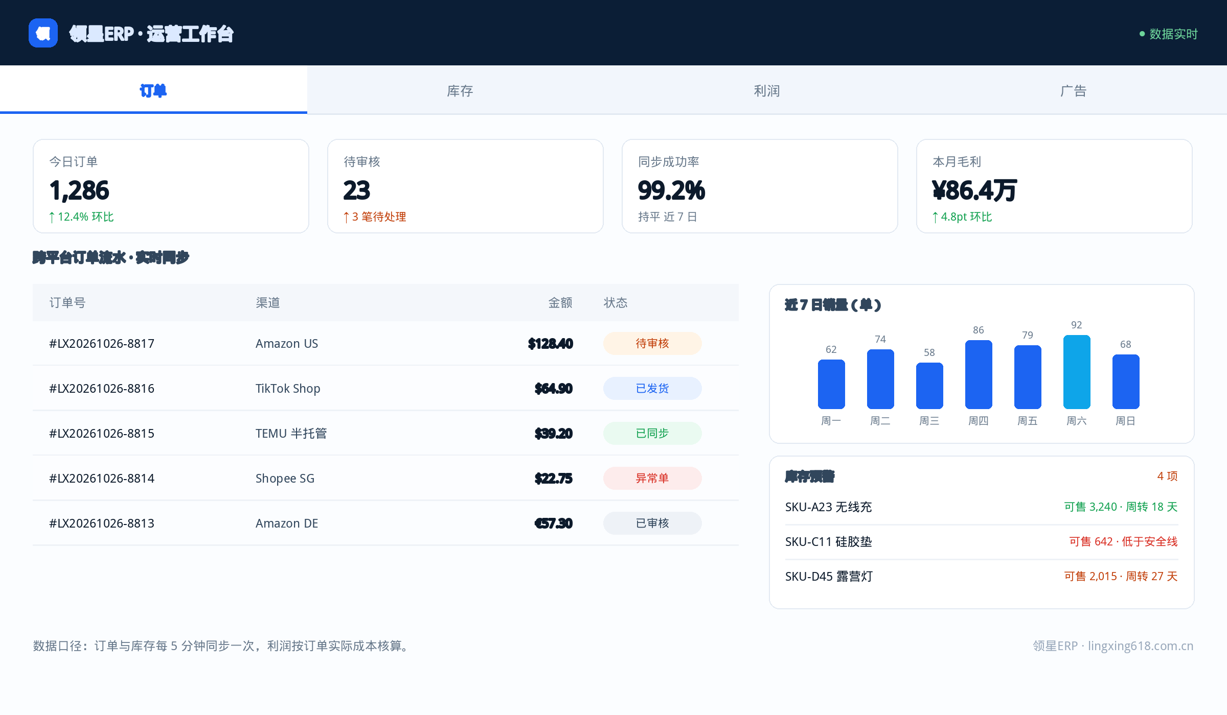Click the 异常单 status badge

tap(652, 478)
